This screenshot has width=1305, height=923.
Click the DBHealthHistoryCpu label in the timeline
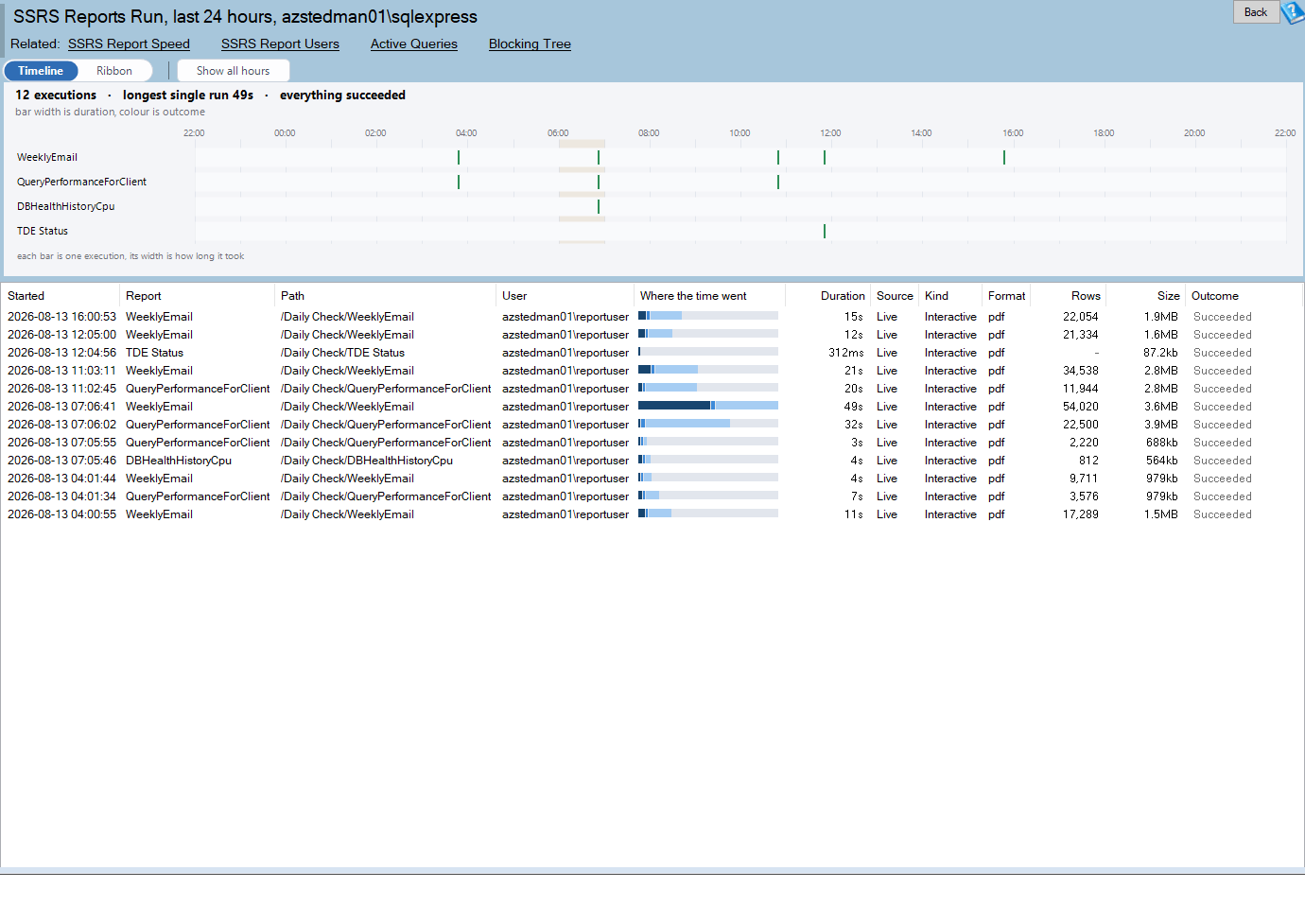click(x=65, y=206)
